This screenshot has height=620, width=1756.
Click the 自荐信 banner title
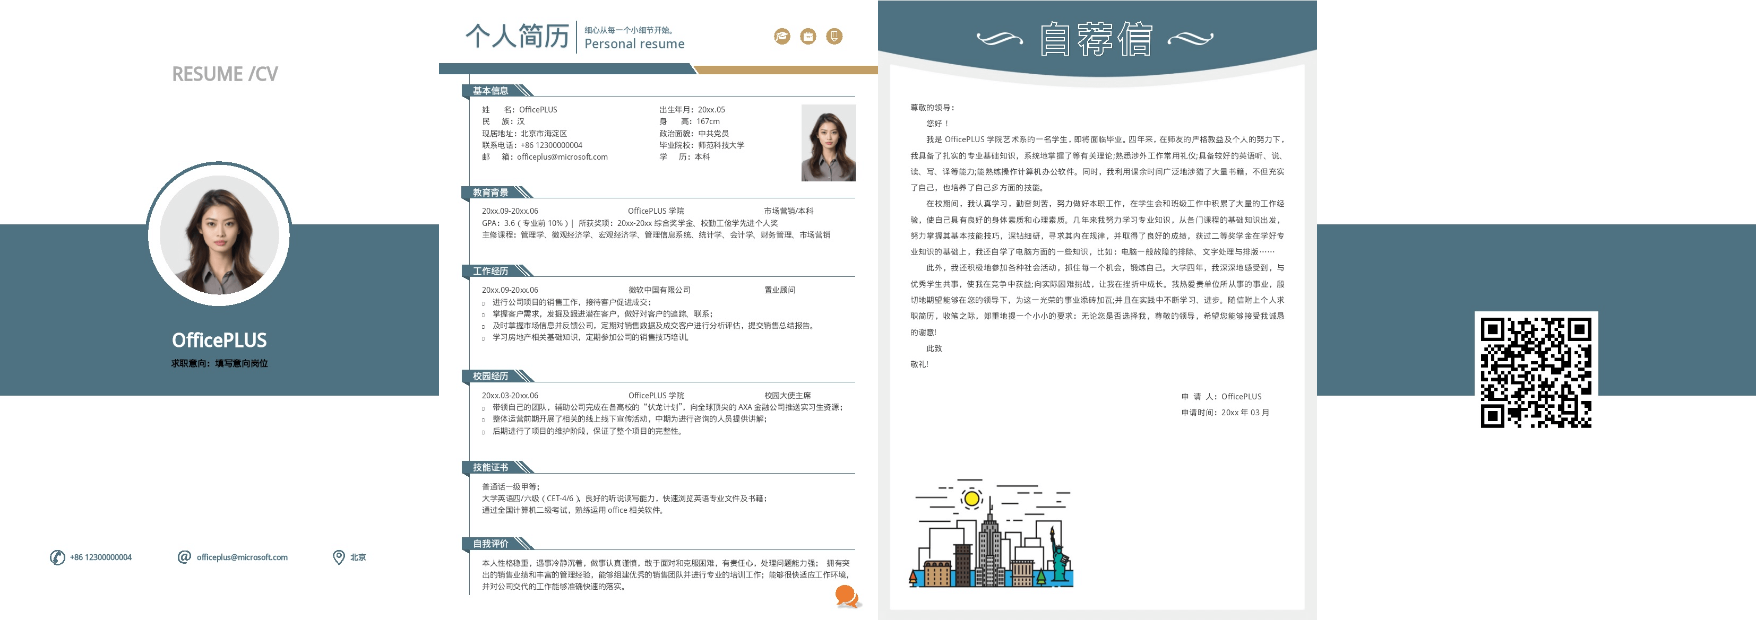pos(1096,38)
